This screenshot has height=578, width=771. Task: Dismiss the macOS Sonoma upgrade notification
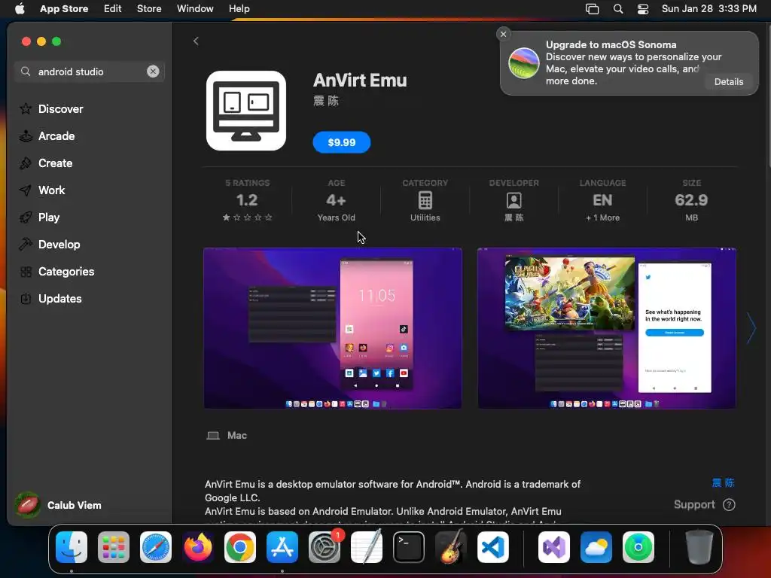[503, 34]
